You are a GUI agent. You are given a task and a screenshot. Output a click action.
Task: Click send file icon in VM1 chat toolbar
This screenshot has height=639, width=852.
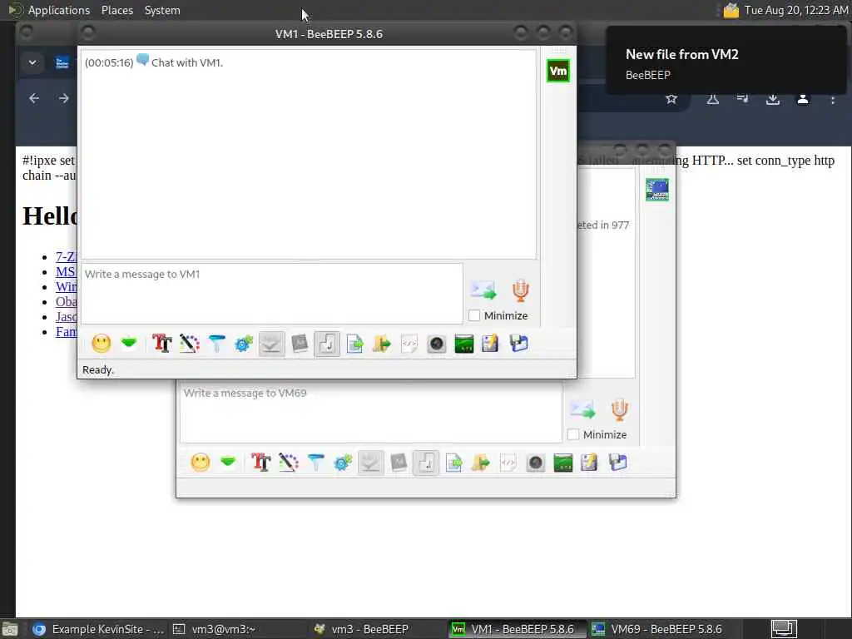click(354, 344)
